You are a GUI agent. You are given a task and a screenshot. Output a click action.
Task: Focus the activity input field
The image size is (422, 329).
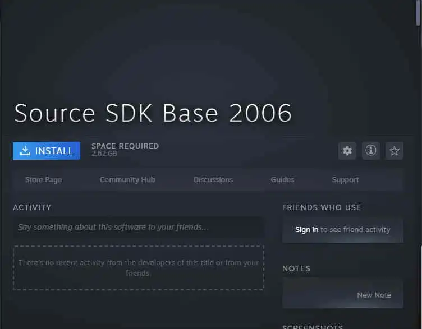coord(139,227)
